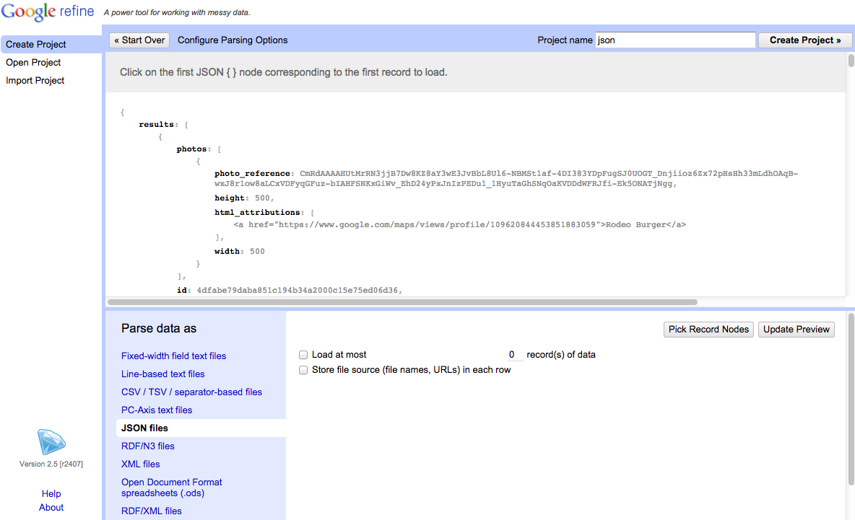Screen dimensions: 855x520
Task: Click the Google refine logo
Action: [x=49, y=12]
